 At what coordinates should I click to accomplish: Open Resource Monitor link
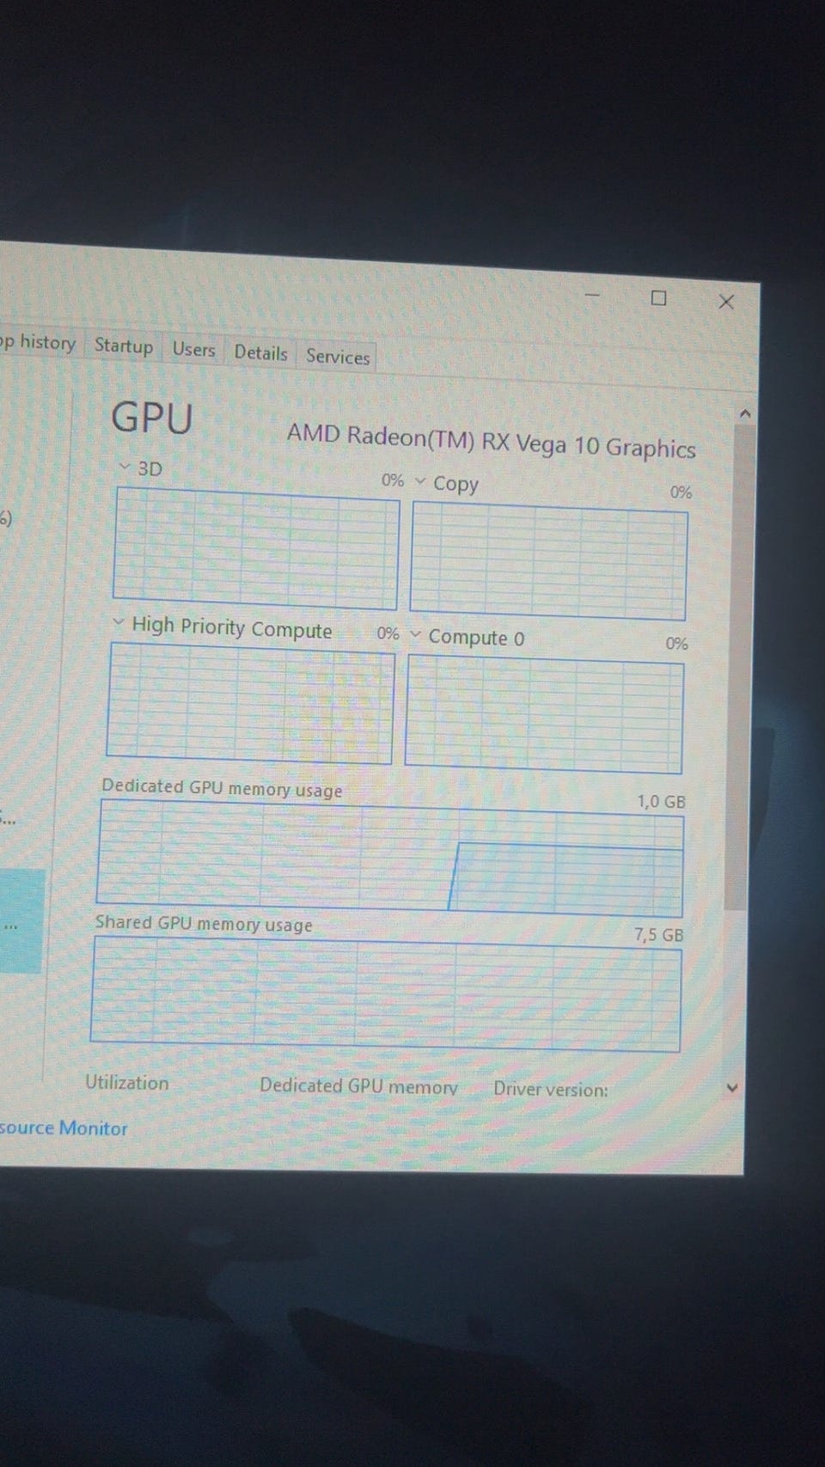tap(64, 1128)
